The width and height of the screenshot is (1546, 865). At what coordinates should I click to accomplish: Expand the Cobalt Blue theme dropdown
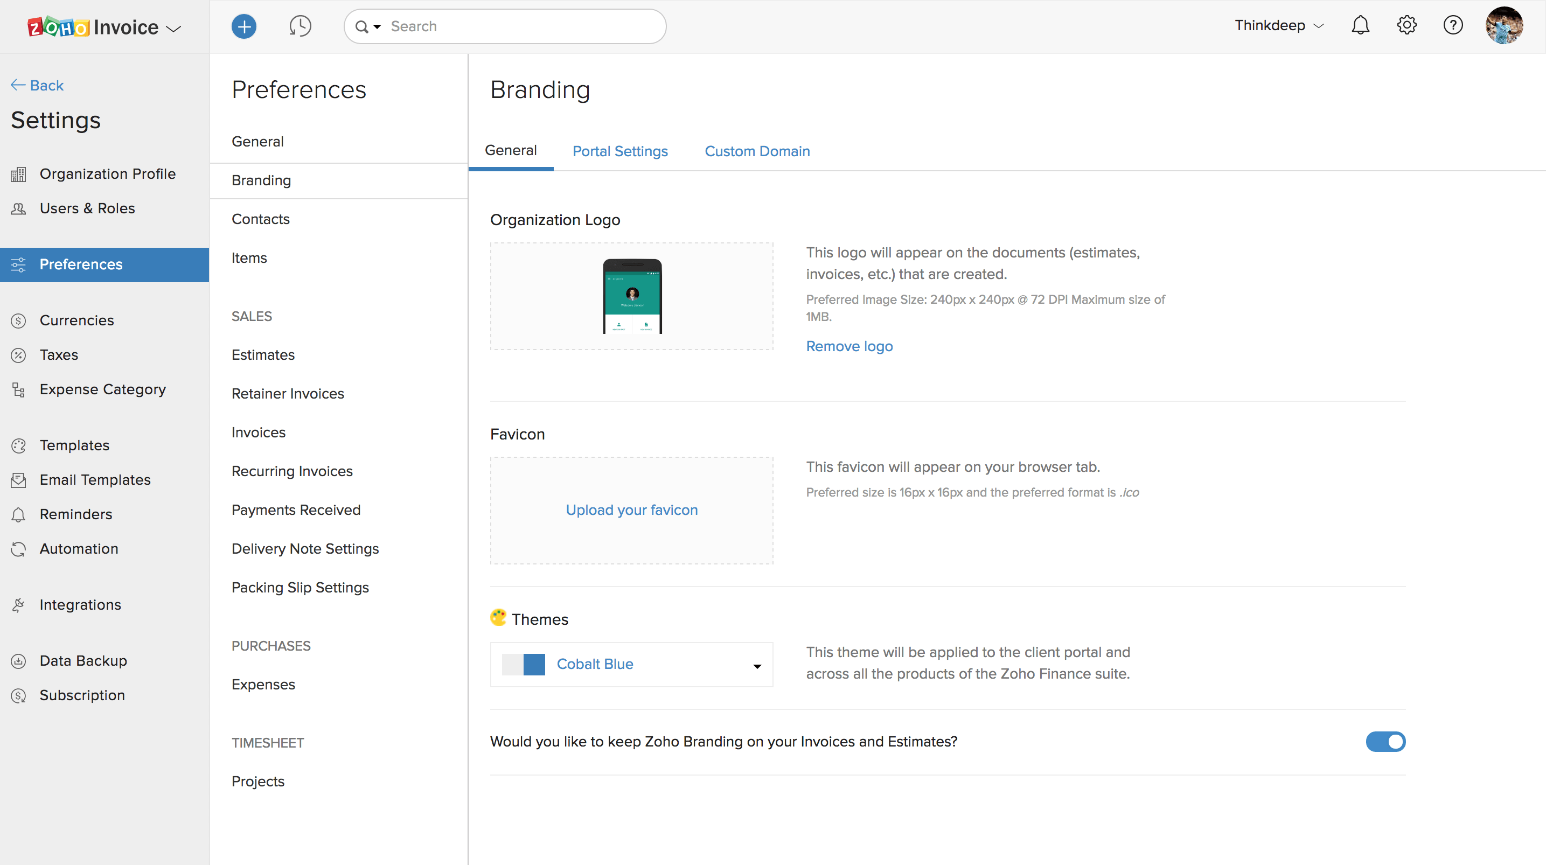[757, 666]
